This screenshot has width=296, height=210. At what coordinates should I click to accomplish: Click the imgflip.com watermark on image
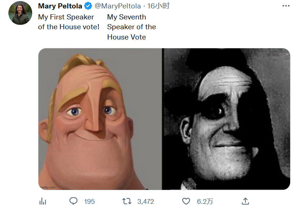pos(48,187)
